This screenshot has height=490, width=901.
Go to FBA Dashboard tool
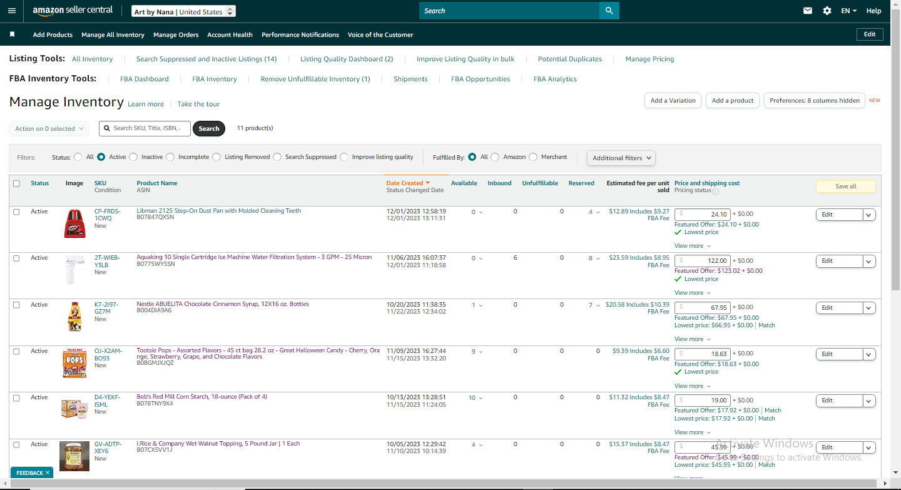[145, 79]
